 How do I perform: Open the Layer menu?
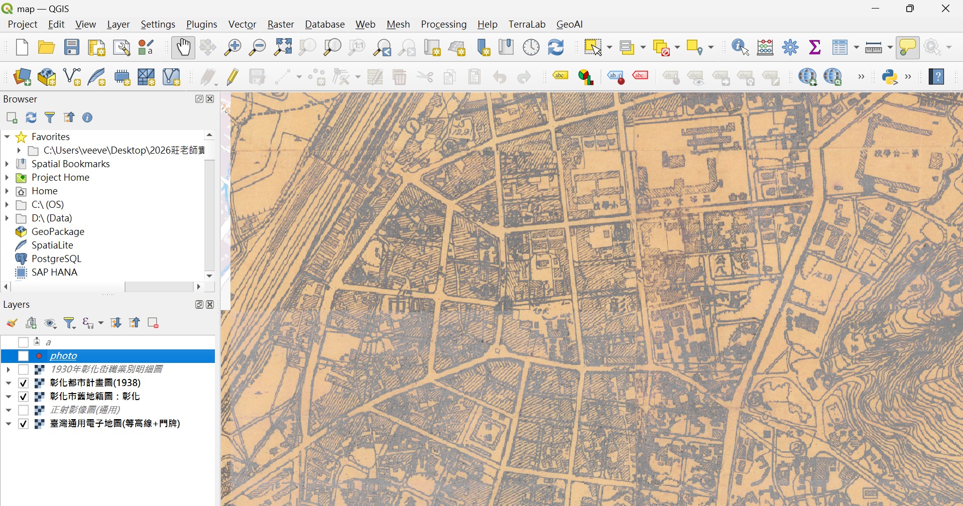118,24
